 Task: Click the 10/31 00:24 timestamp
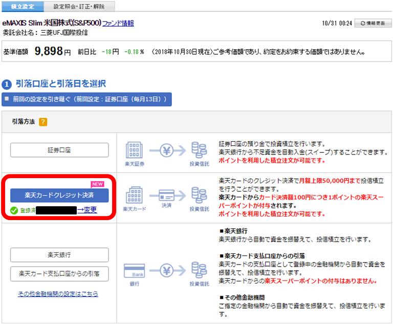coord(337,23)
